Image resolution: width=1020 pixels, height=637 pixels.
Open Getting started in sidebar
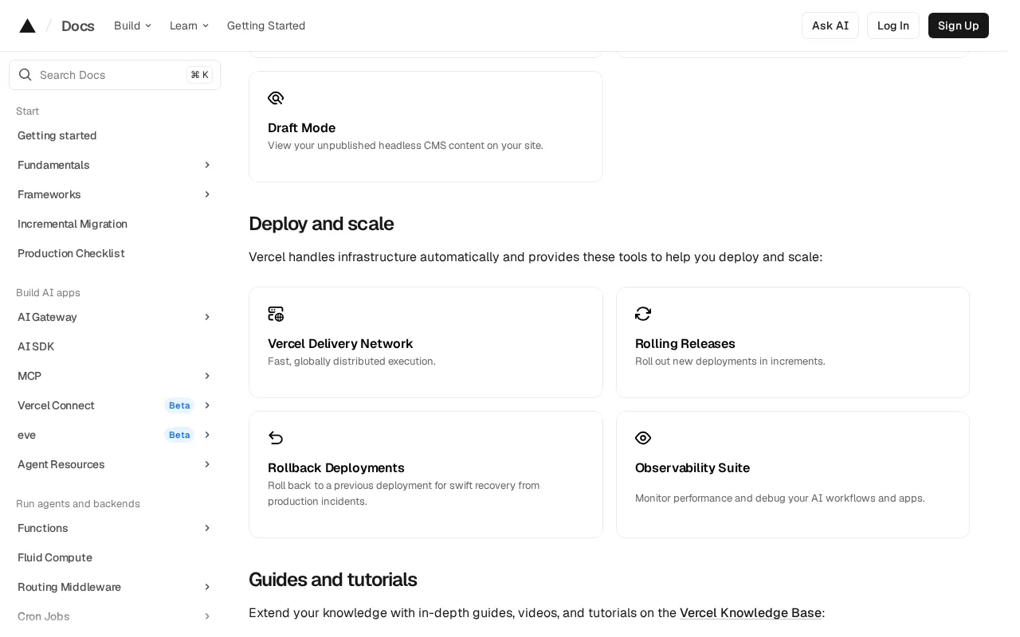[57, 135]
